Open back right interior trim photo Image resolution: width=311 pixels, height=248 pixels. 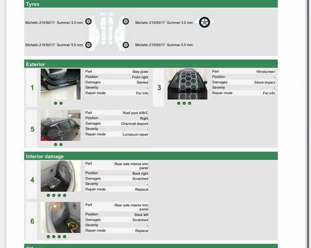61,176
